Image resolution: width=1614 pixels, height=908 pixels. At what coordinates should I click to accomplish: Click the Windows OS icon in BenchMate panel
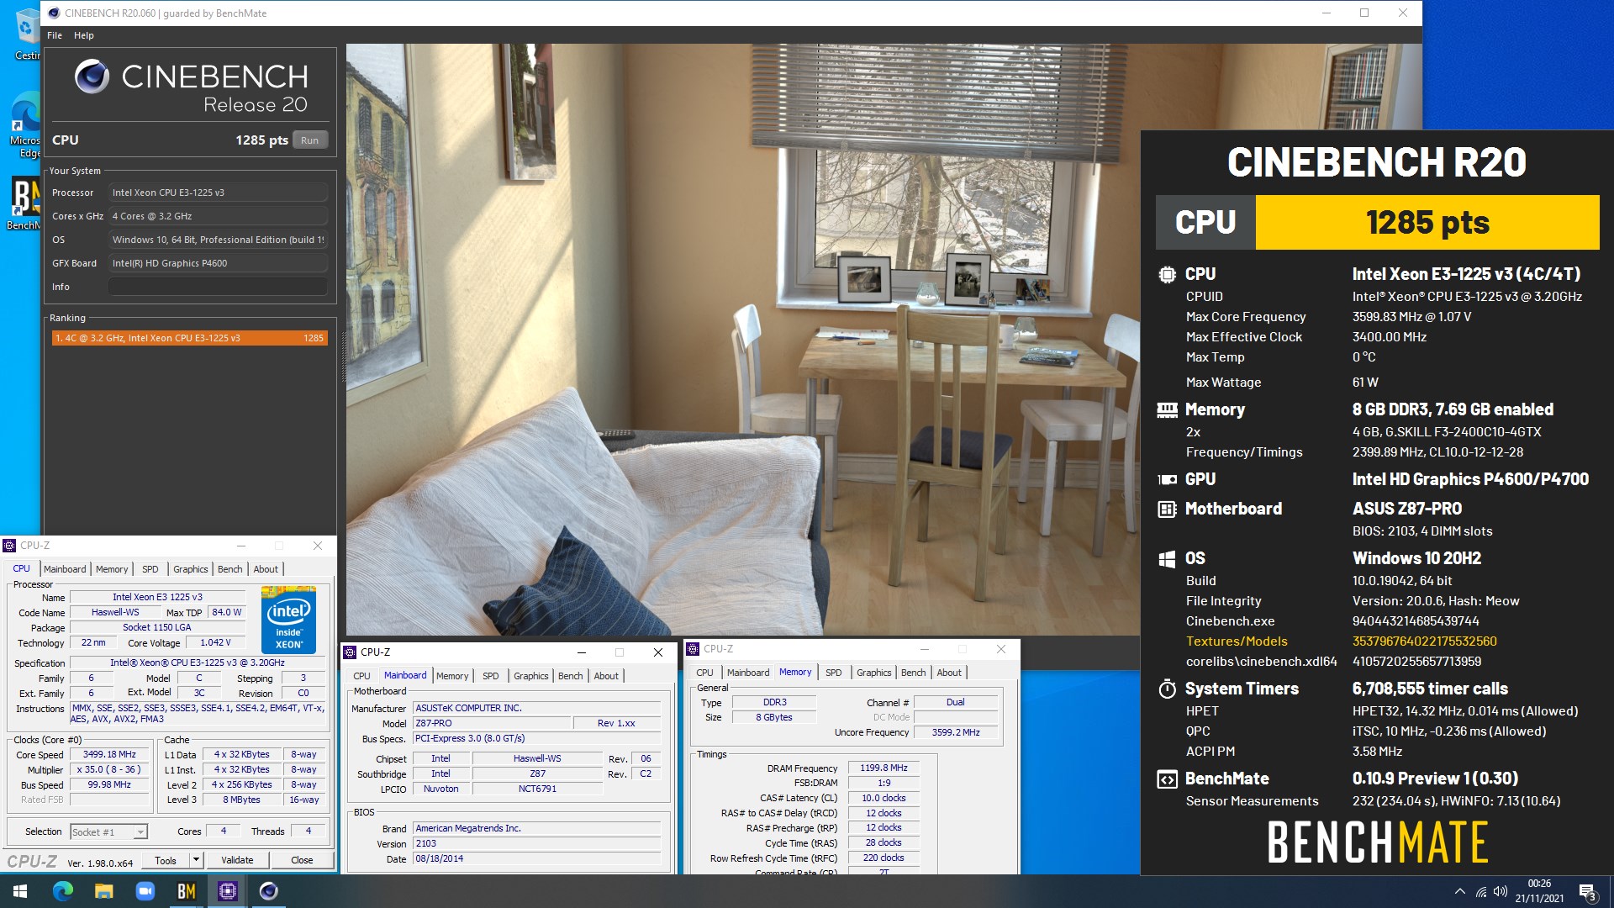(1167, 558)
